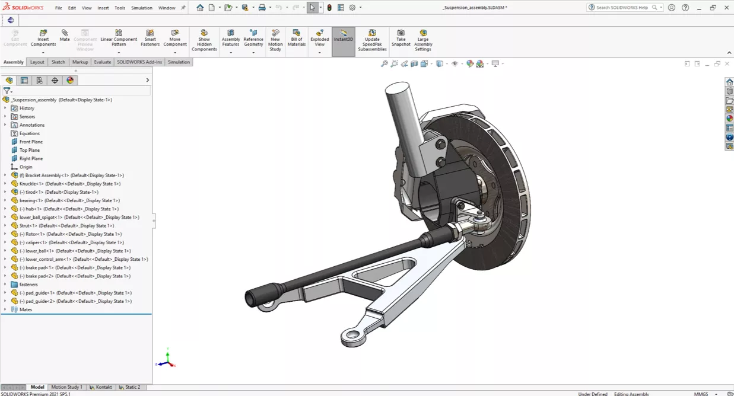Screen dimensions: 734x396
Task: Expand the History folder
Action: (5, 108)
